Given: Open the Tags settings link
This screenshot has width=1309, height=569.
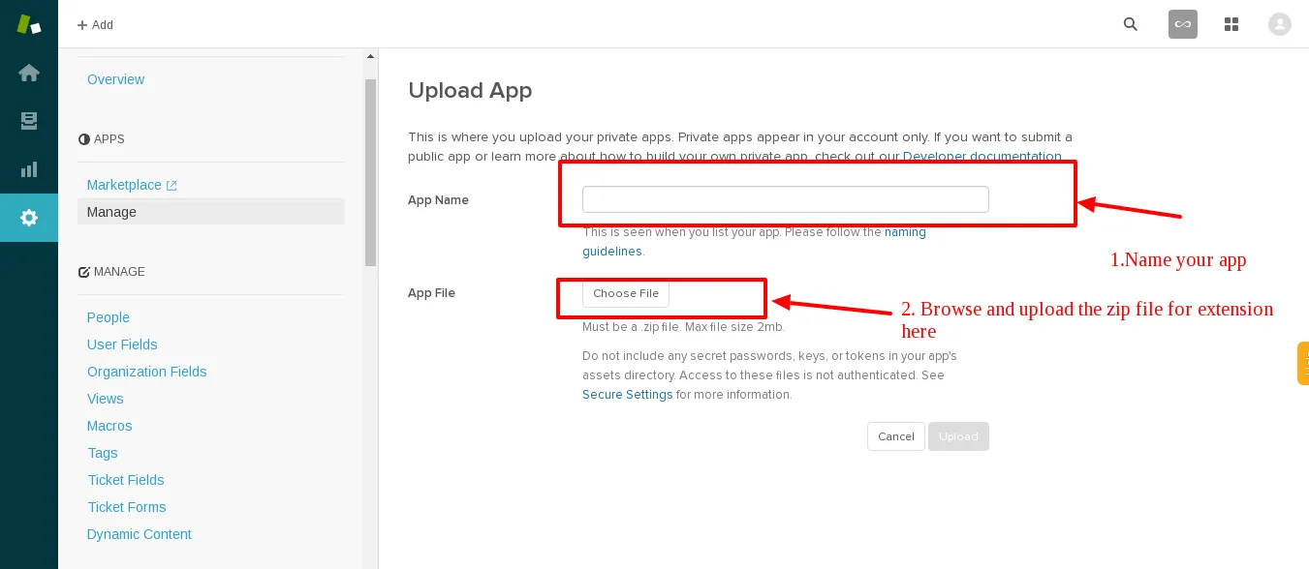Looking at the screenshot, I should click(x=103, y=453).
